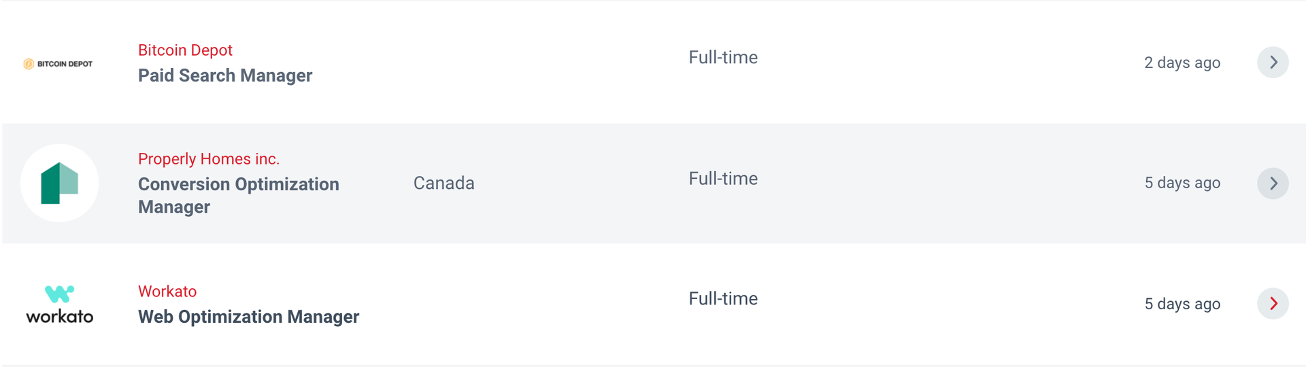The width and height of the screenshot is (1306, 367).
Task: Click Full-time label in Workato row
Action: point(723,299)
